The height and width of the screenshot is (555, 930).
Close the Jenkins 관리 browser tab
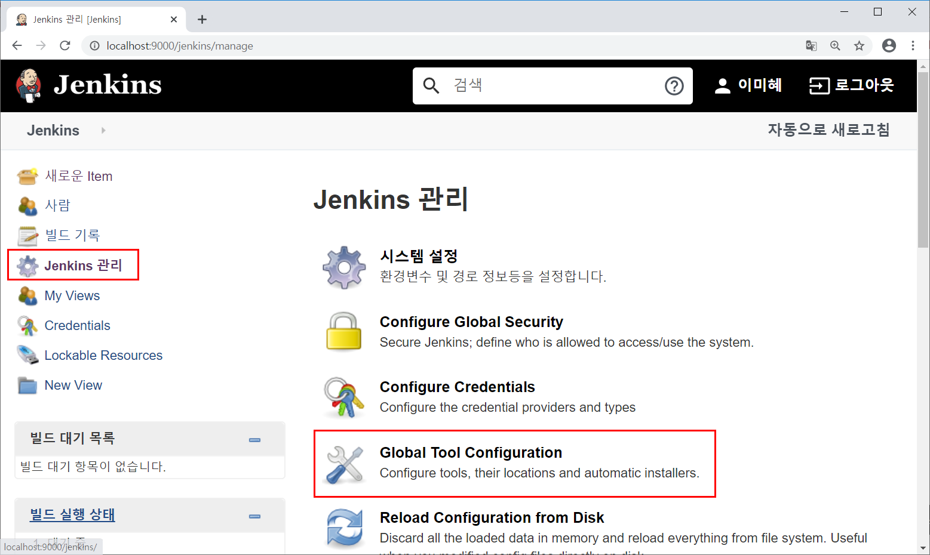click(174, 20)
